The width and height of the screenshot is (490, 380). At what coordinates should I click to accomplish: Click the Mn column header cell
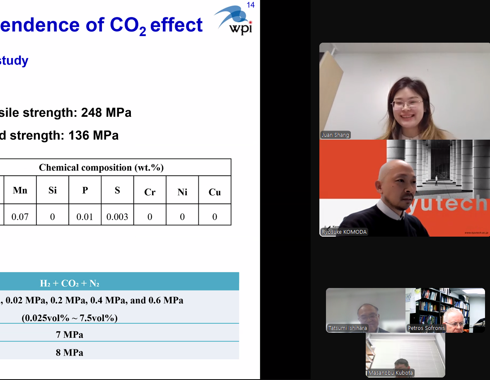pos(20,190)
